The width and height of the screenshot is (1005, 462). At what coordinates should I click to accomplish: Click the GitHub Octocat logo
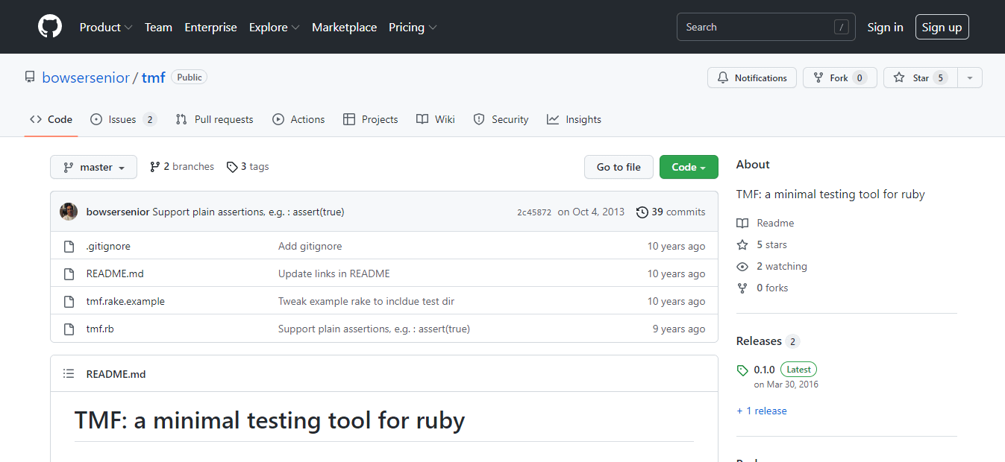pos(50,27)
